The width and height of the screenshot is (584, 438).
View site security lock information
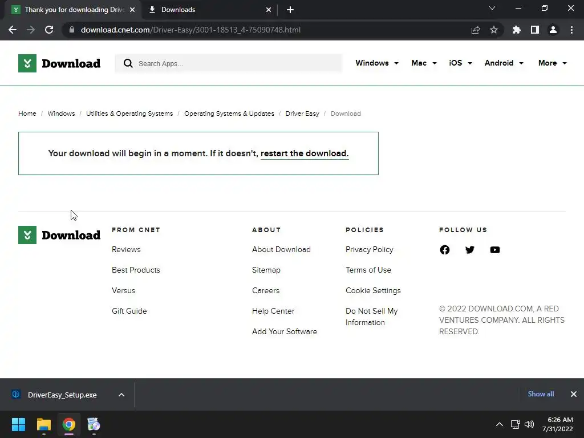72,30
